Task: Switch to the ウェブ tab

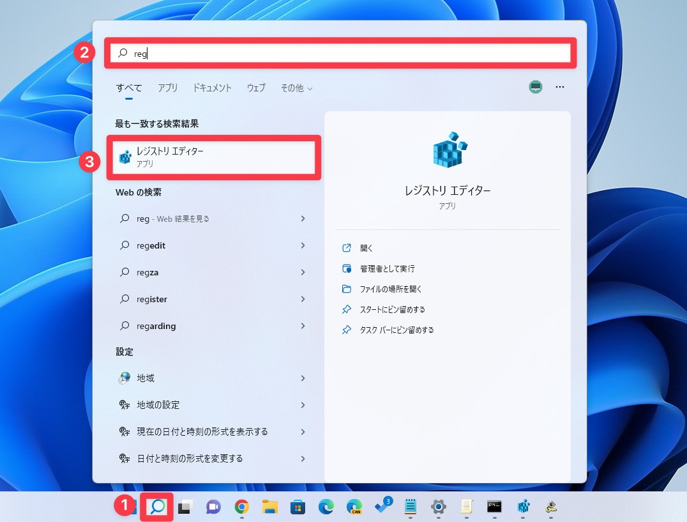Action: click(x=256, y=88)
